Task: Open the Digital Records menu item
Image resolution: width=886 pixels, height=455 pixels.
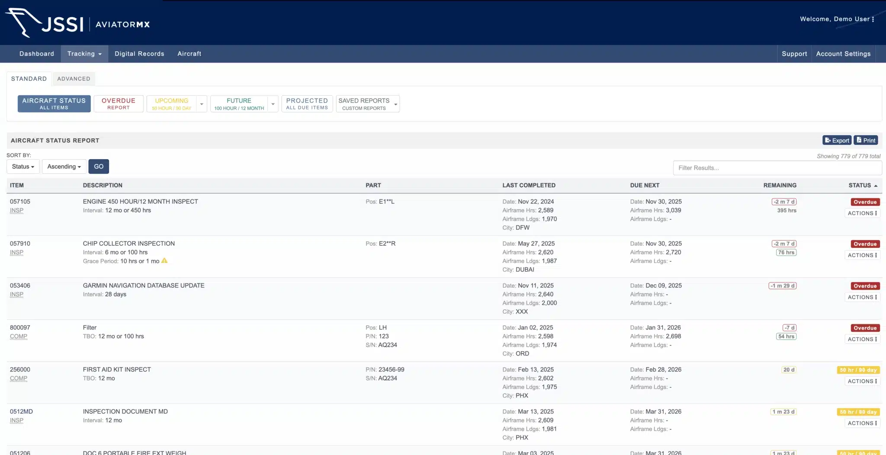Action: click(139, 54)
